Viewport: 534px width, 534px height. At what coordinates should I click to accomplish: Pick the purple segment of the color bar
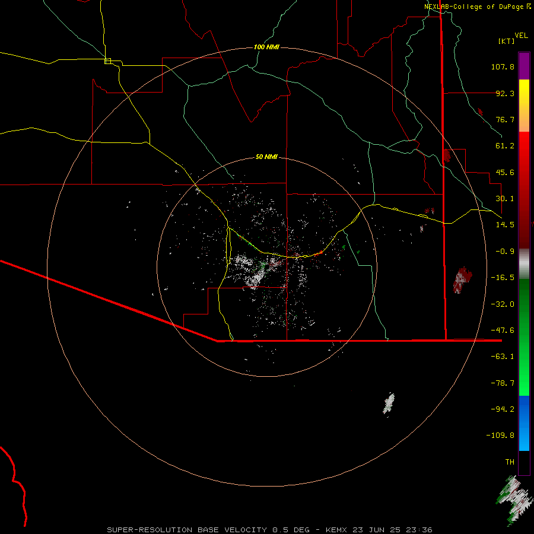coord(524,66)
